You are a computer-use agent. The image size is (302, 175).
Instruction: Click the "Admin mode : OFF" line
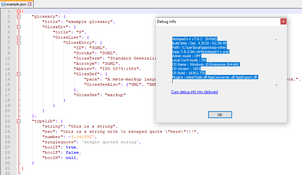pyautogui.click(x=186, y=56)
